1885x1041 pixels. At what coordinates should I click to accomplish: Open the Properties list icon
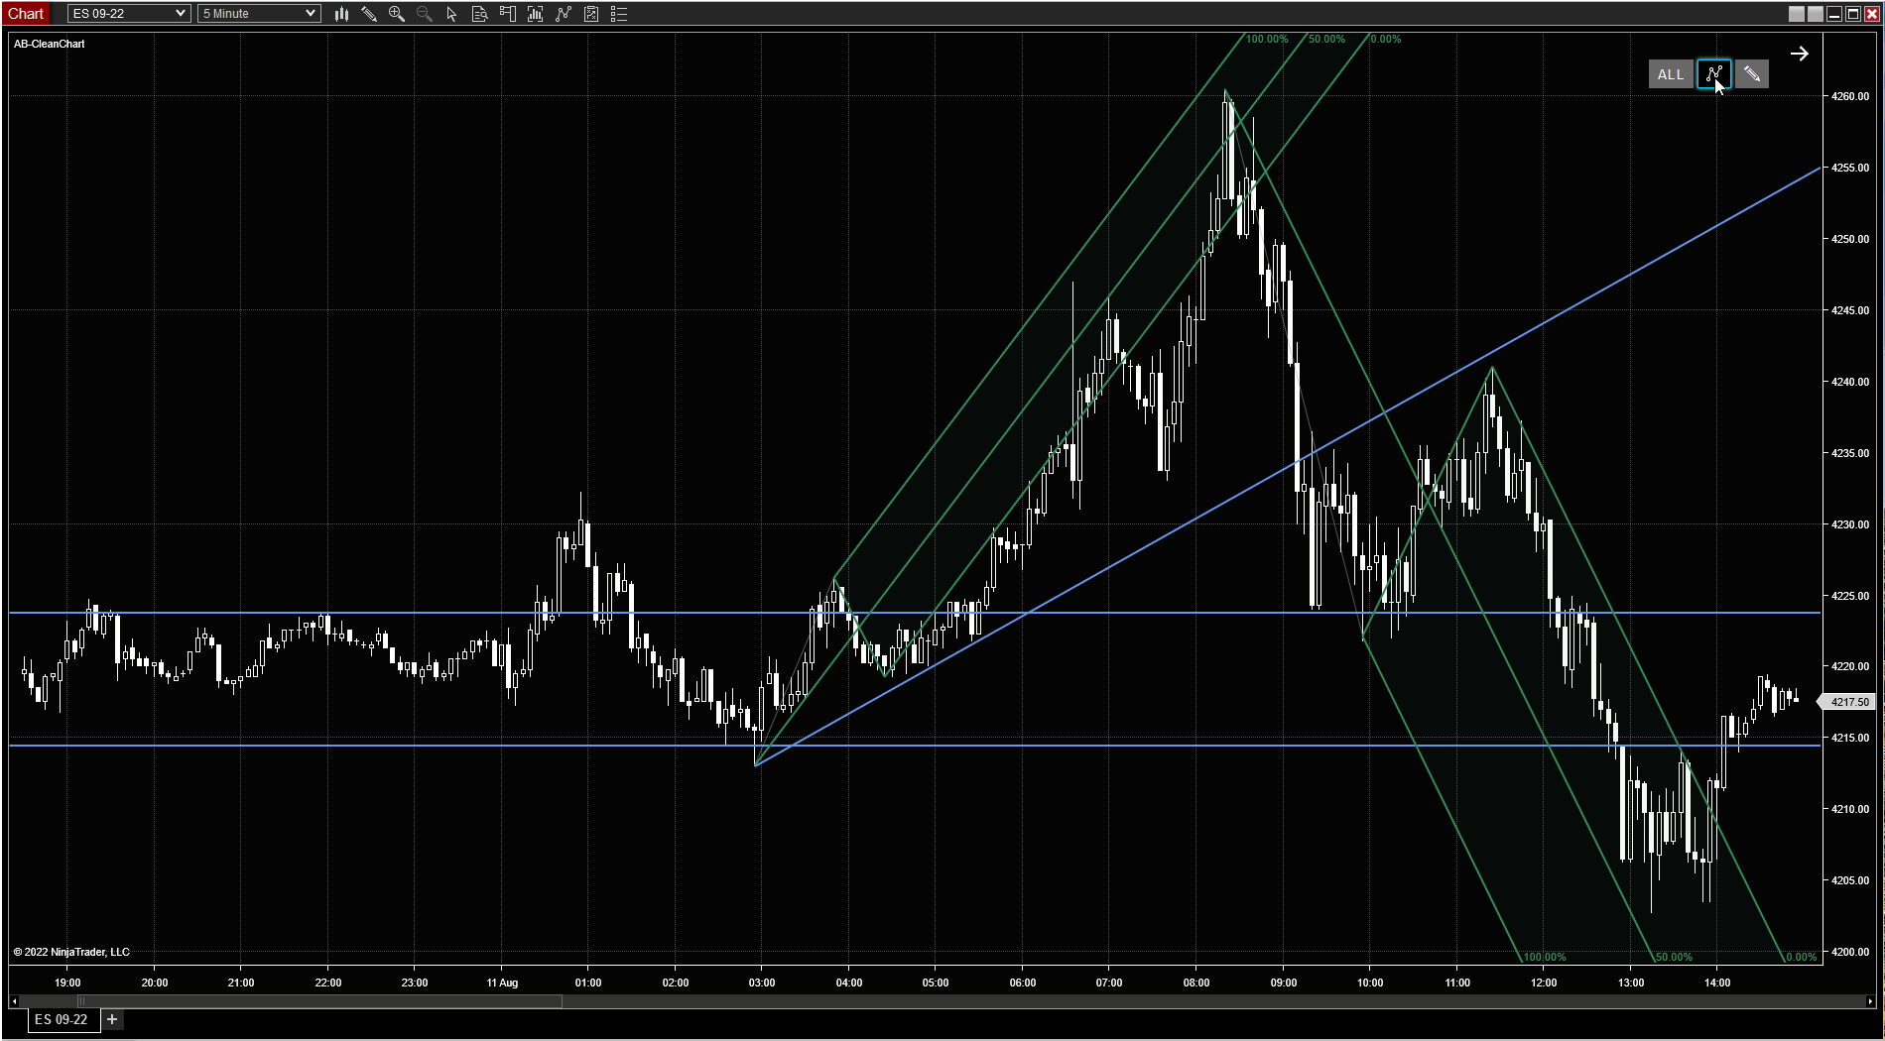click(619, 14)
